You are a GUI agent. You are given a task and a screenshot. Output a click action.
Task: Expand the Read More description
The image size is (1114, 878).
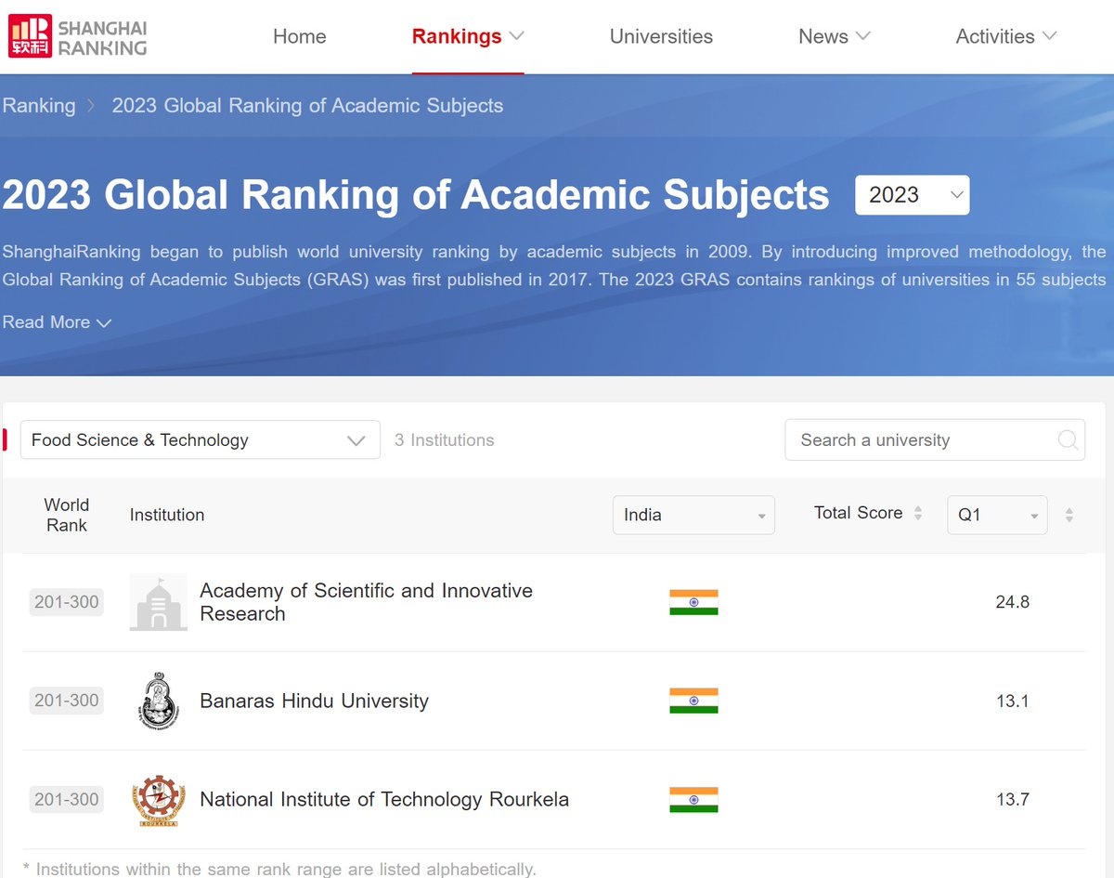[x=57, y=322]
